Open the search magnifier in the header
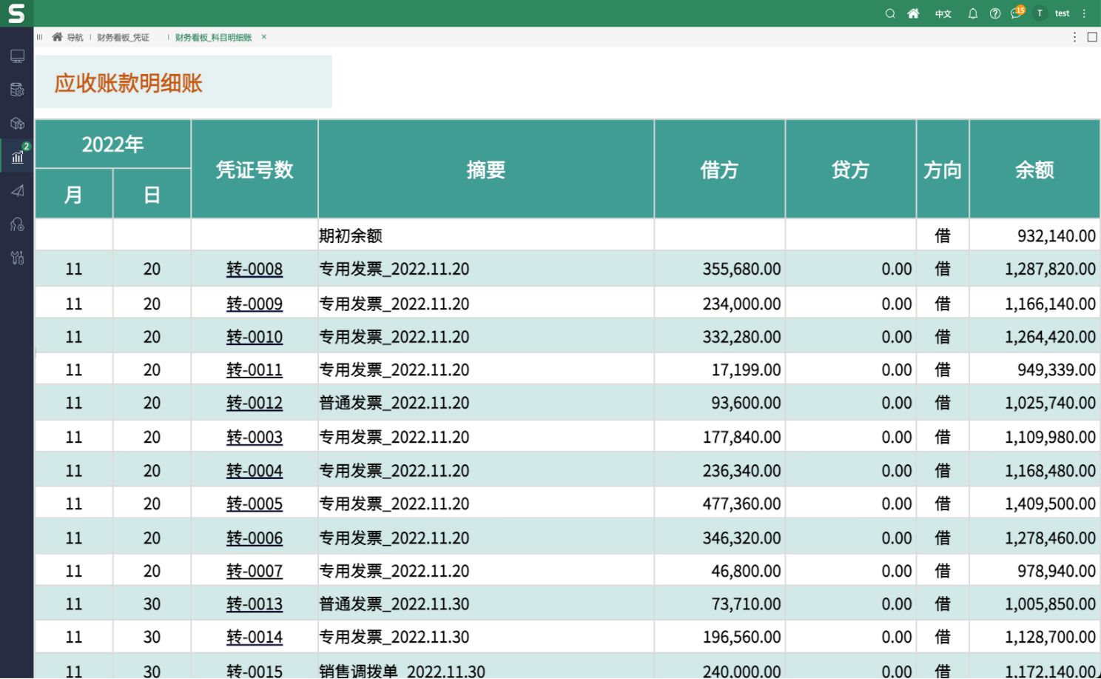Viewport: 1101px width, 679px height. click(890, 13)
